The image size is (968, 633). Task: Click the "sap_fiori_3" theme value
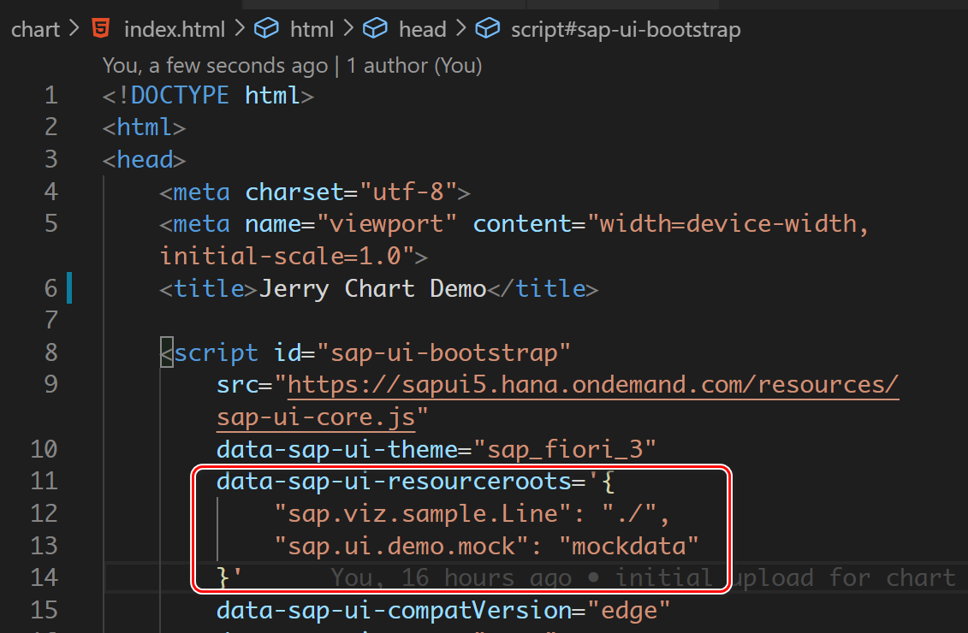coord(564,449)
